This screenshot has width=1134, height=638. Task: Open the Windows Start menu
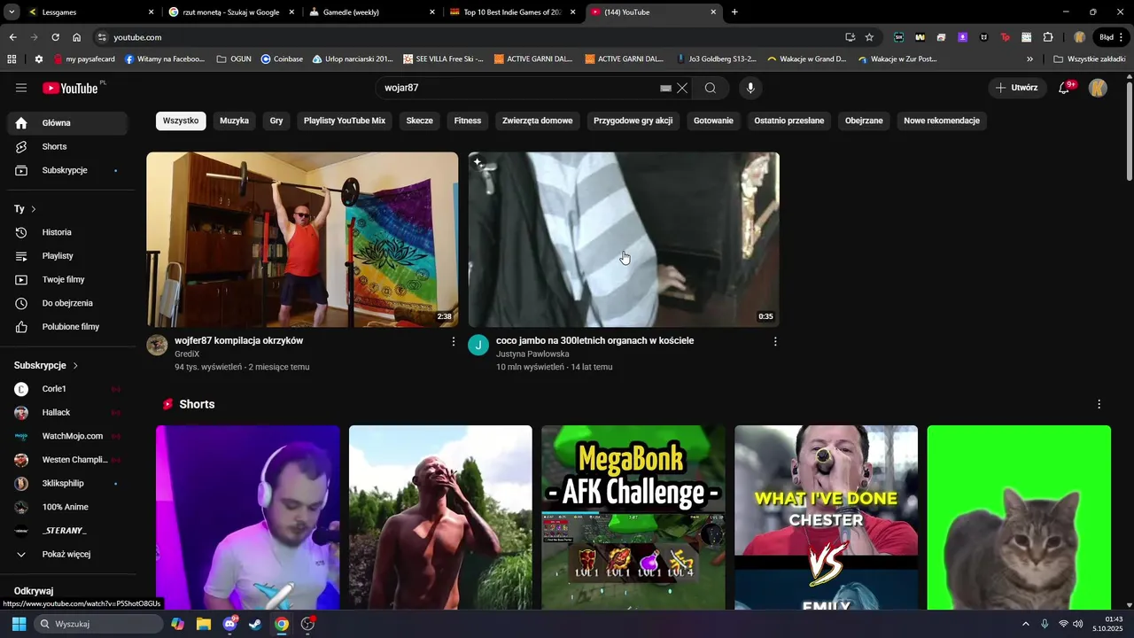[19, 624]
